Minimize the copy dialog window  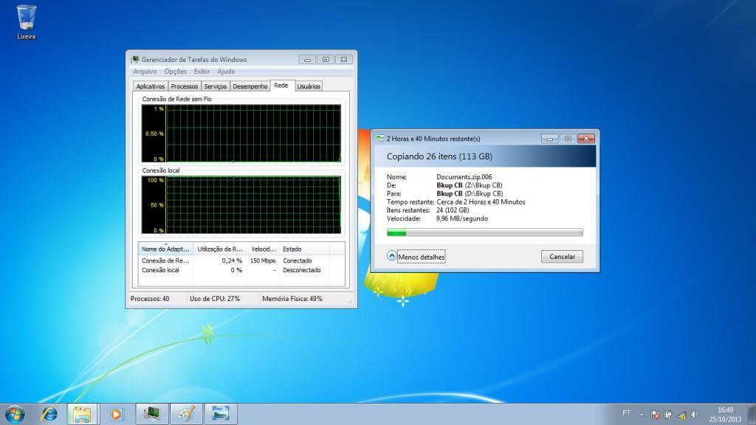tap(549, 139)
